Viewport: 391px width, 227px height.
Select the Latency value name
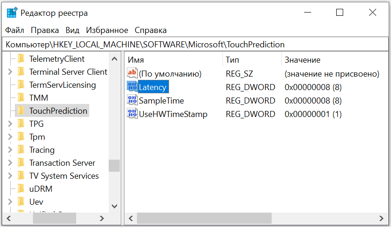click(x=153, y=87)
